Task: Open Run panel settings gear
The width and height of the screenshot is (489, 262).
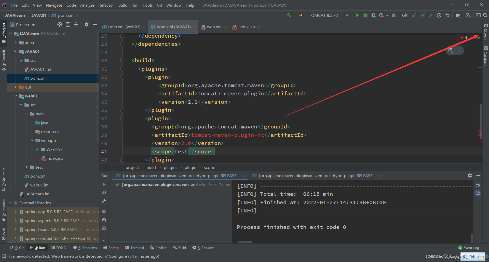Action: coord(470,176)
